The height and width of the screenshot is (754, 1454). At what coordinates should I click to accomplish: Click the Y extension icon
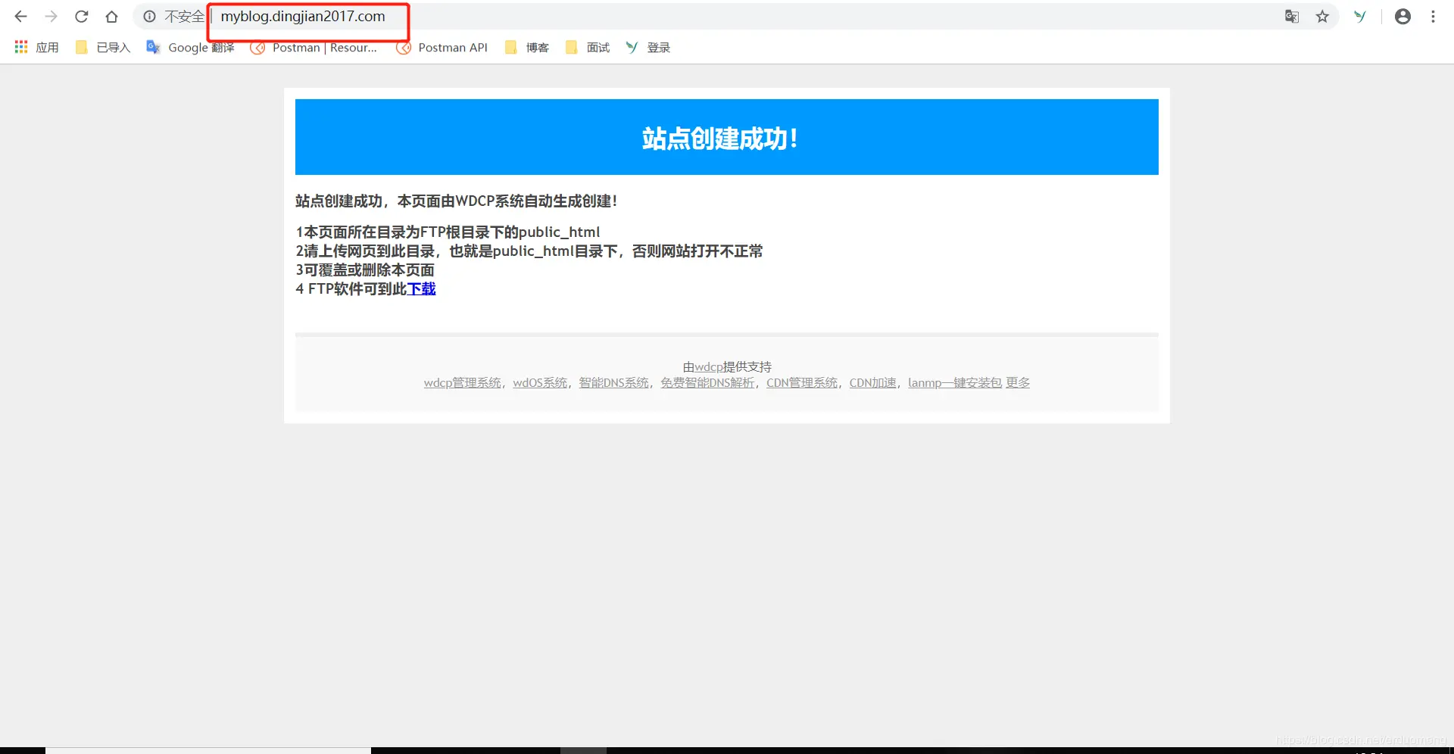pos(1360,16)
